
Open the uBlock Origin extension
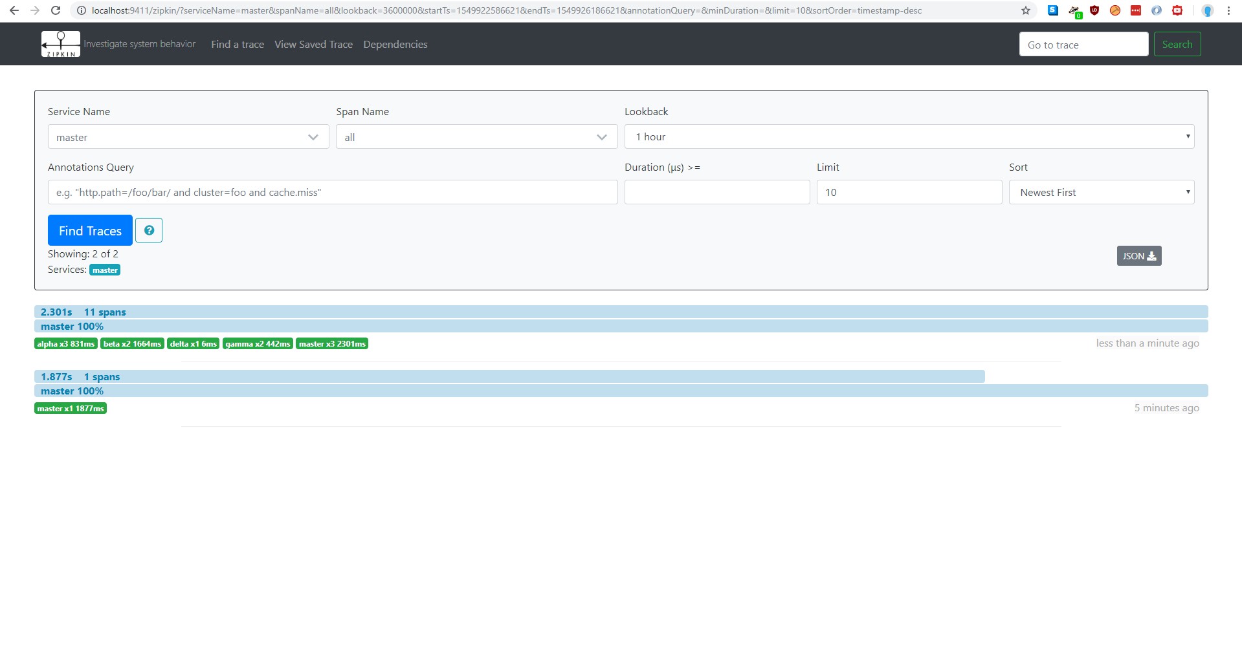(x=1094, y=10)
